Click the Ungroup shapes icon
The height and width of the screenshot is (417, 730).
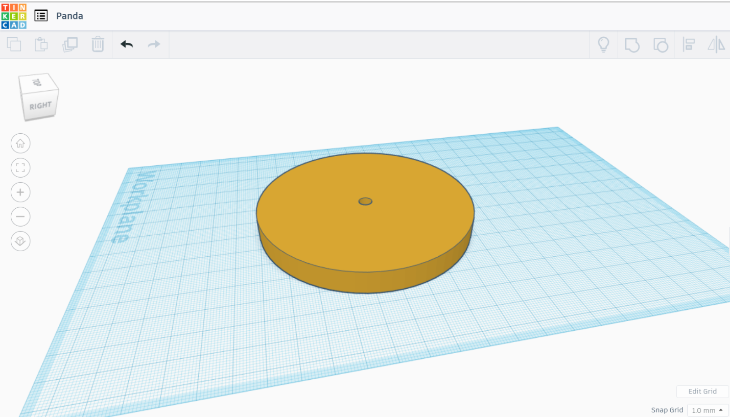pos(661,45)
